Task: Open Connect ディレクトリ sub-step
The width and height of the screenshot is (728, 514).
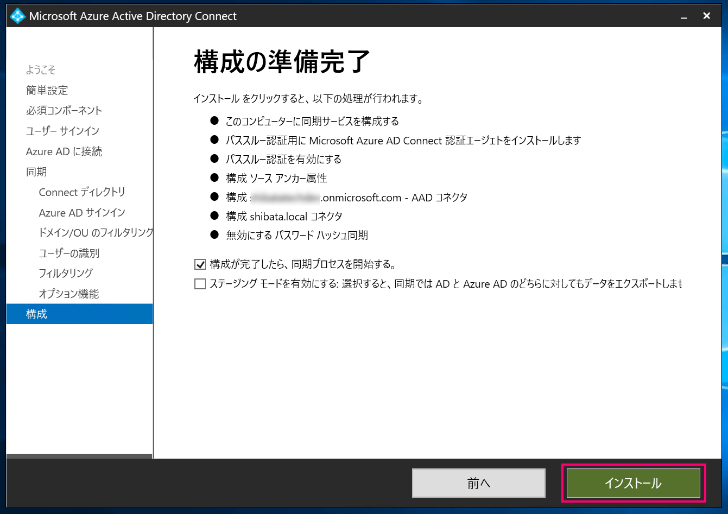Action: coord(82,192)
